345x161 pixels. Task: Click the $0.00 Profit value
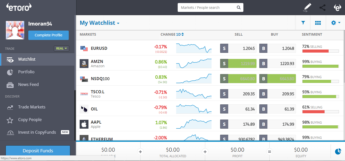tap(238, 150)
